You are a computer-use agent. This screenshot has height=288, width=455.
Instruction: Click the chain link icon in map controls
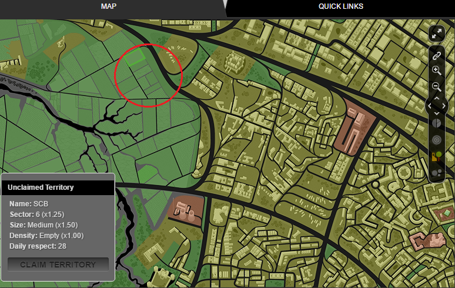(x=437, y=56)
